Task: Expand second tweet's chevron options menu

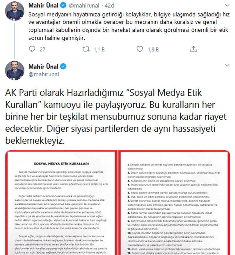Action: pos(227,65)
